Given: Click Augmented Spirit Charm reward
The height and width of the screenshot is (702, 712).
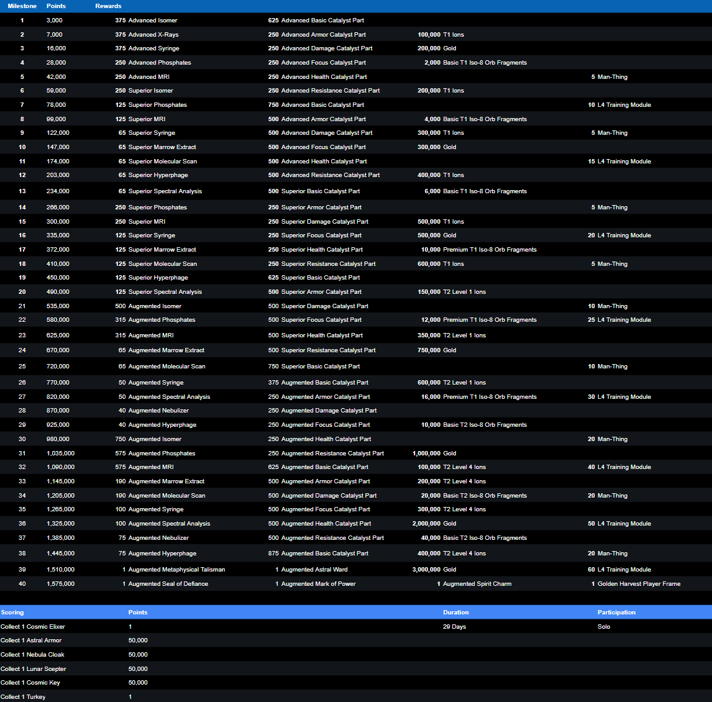Looking at the screenshot, I should coord(477,584).
